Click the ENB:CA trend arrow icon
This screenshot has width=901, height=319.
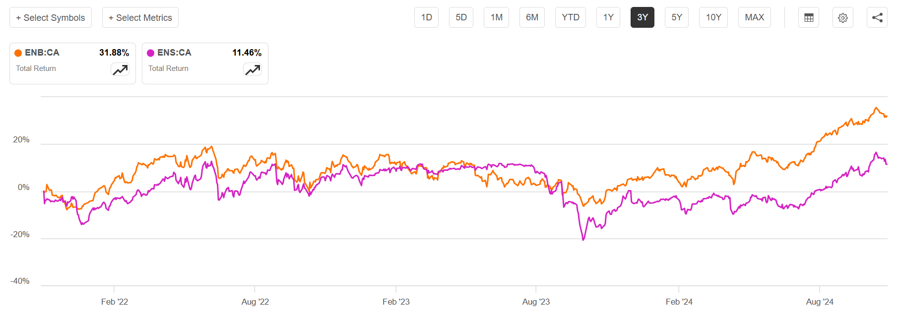pos(120,70)
